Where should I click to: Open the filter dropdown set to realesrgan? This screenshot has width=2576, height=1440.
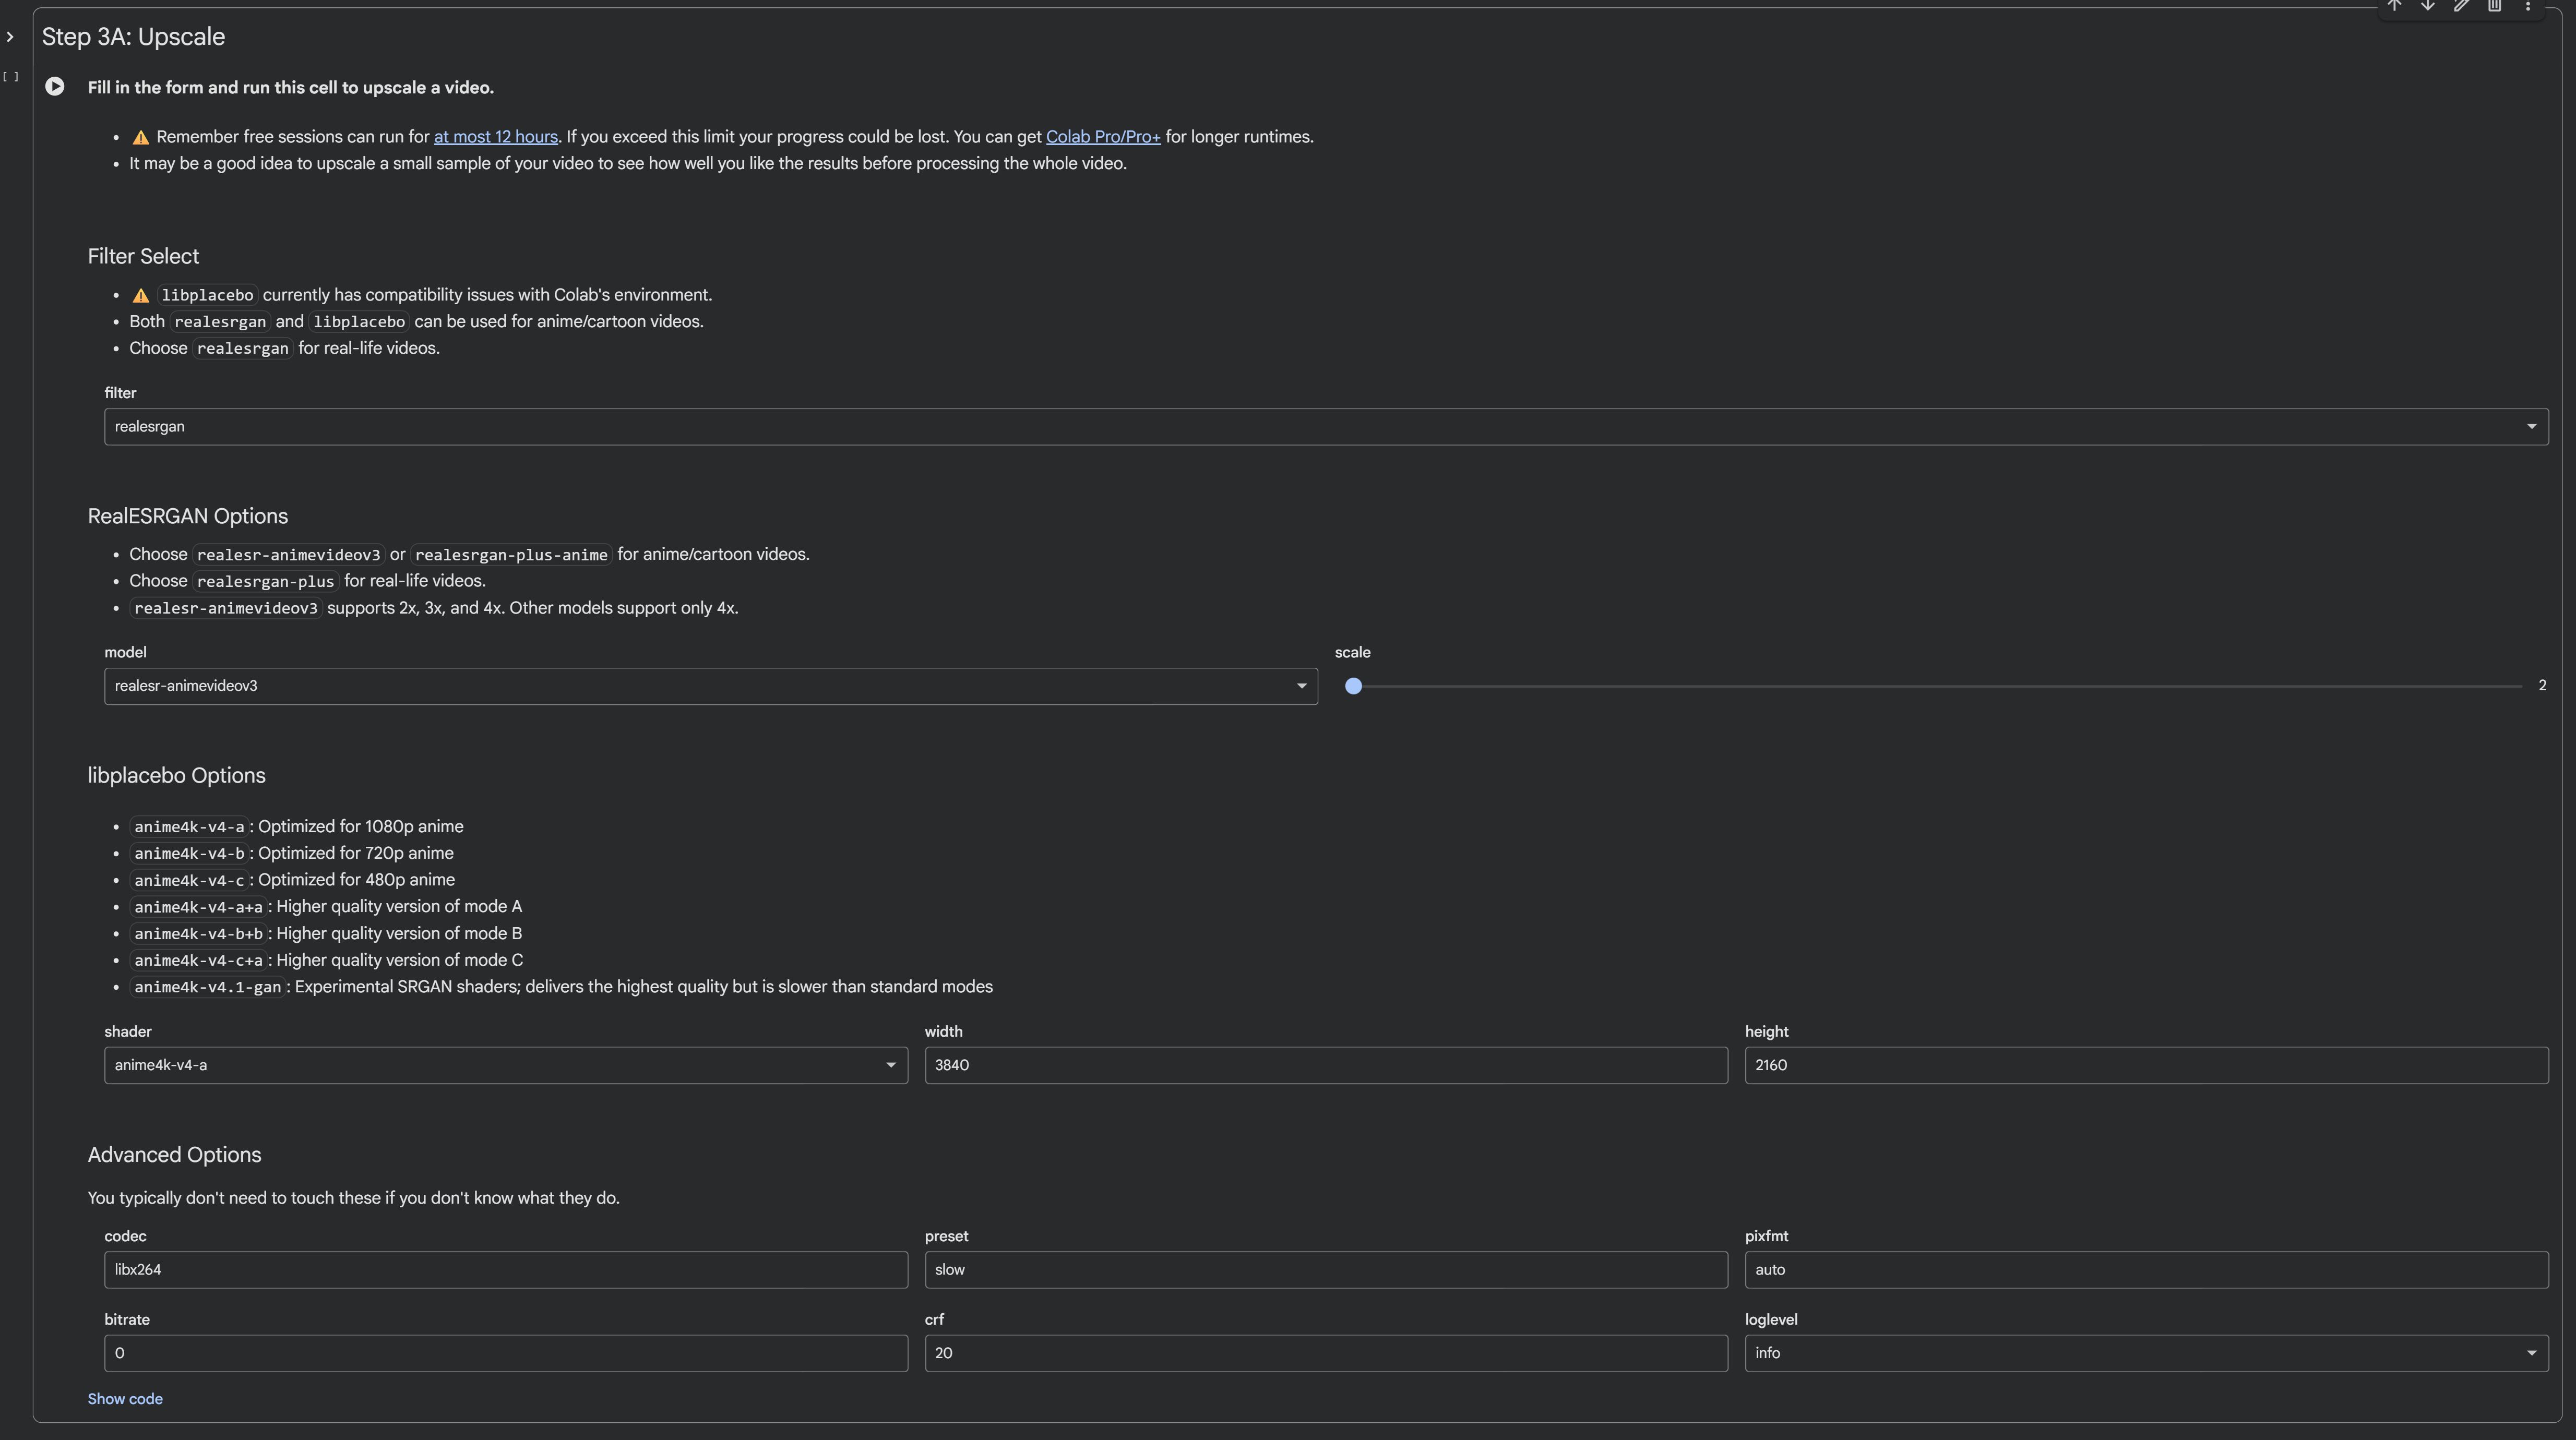tap(1326, 427)
